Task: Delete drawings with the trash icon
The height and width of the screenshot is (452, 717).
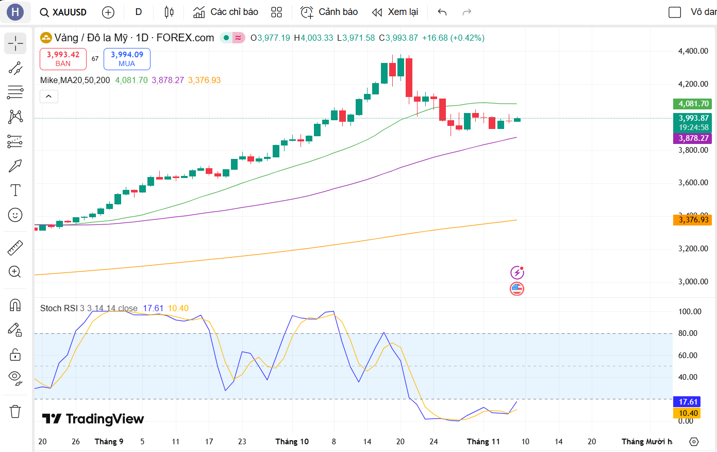Action: (15, 411)
